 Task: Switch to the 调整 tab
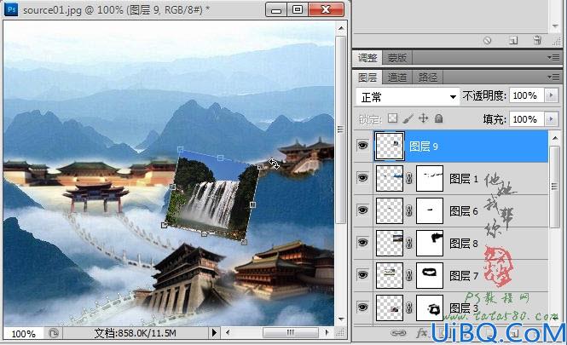point(367,57)
